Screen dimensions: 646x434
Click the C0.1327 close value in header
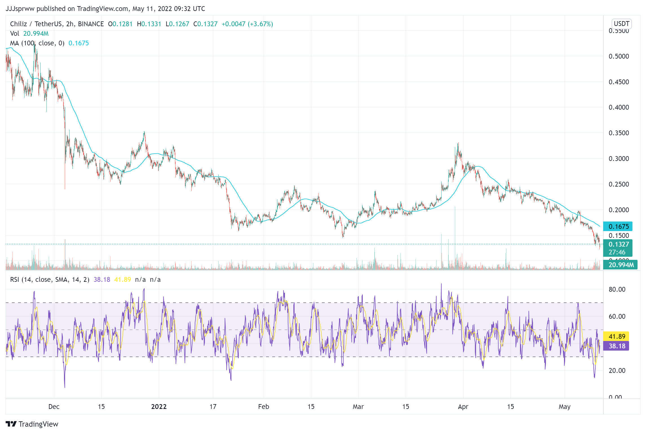(205, 24)
